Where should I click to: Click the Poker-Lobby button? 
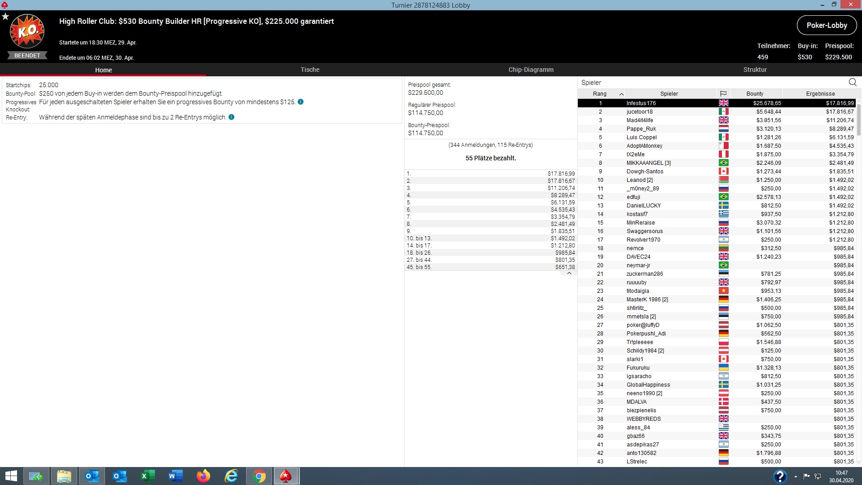point(827,25)
